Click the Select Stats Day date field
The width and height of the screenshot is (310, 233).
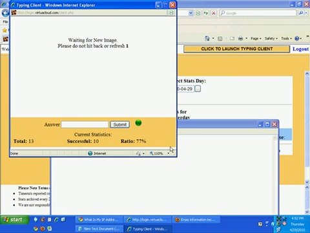pos(185,89)
